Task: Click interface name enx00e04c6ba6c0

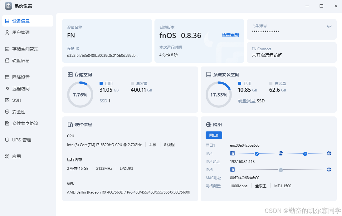Action: [245, 145]
